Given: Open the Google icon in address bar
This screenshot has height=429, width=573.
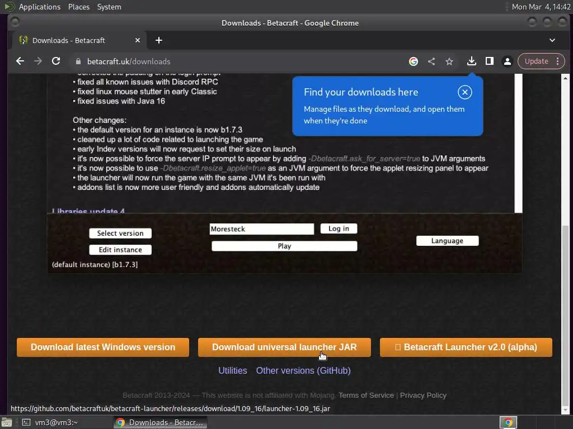Looking at the screenshot, I should (x=414, y=61).
